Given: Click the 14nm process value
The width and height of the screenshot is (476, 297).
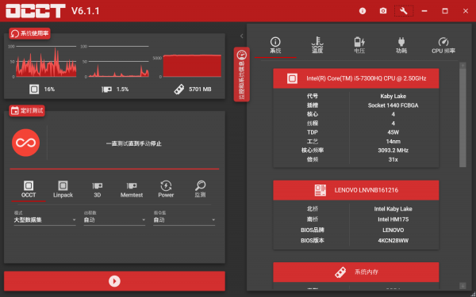Looking at the screenshot, I should click(x=393, y=141).
